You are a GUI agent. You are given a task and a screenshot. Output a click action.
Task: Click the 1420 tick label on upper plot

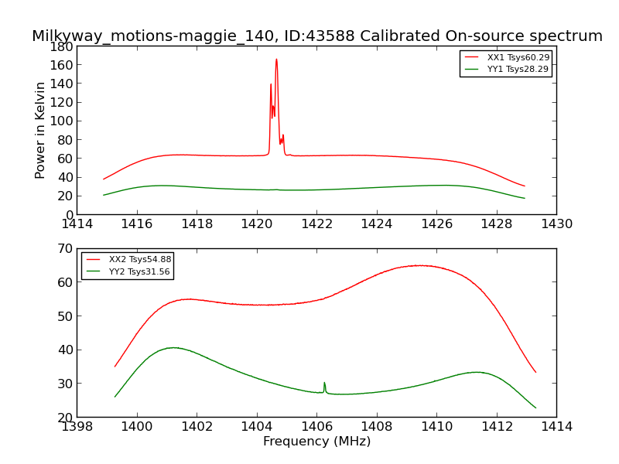point(257,224)
